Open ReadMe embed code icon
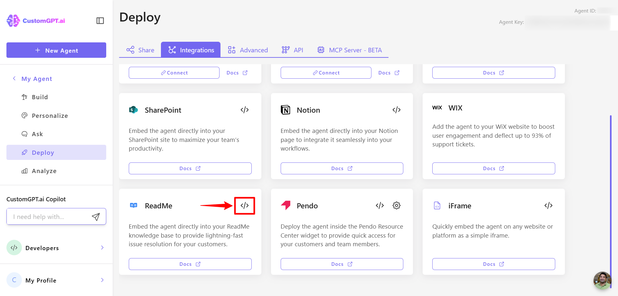The height and width of the screenshot is (296, 618). pyautogui.click(x=245, y=205)
